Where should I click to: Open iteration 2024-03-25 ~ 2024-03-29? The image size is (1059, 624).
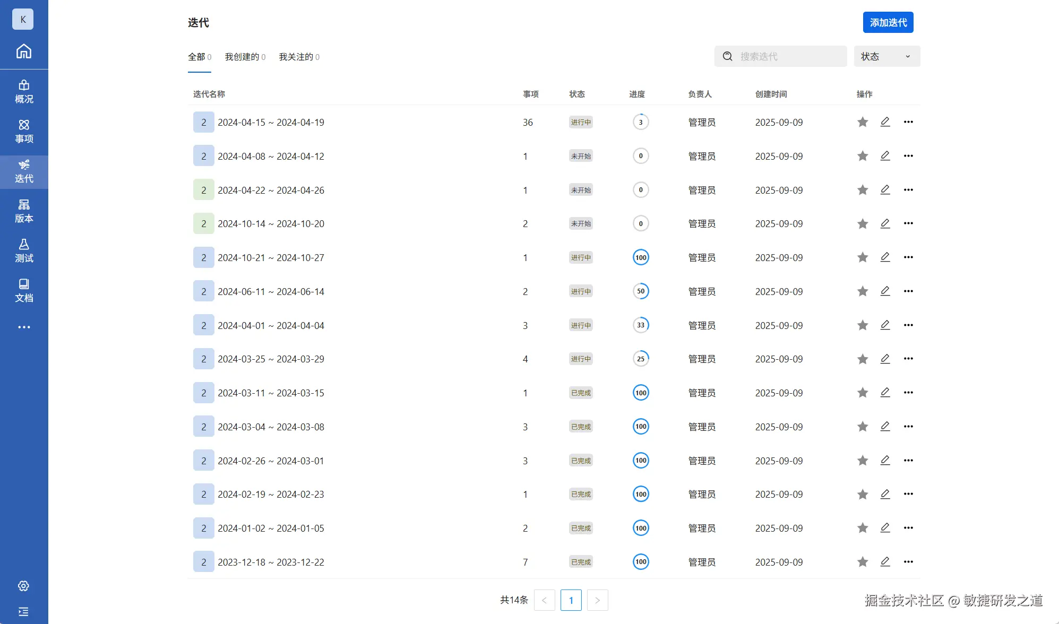[x=271, y=359]
